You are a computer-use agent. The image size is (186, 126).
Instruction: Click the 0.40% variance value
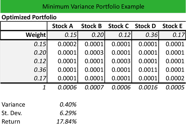pyautogui.click(x=68, y=105)
